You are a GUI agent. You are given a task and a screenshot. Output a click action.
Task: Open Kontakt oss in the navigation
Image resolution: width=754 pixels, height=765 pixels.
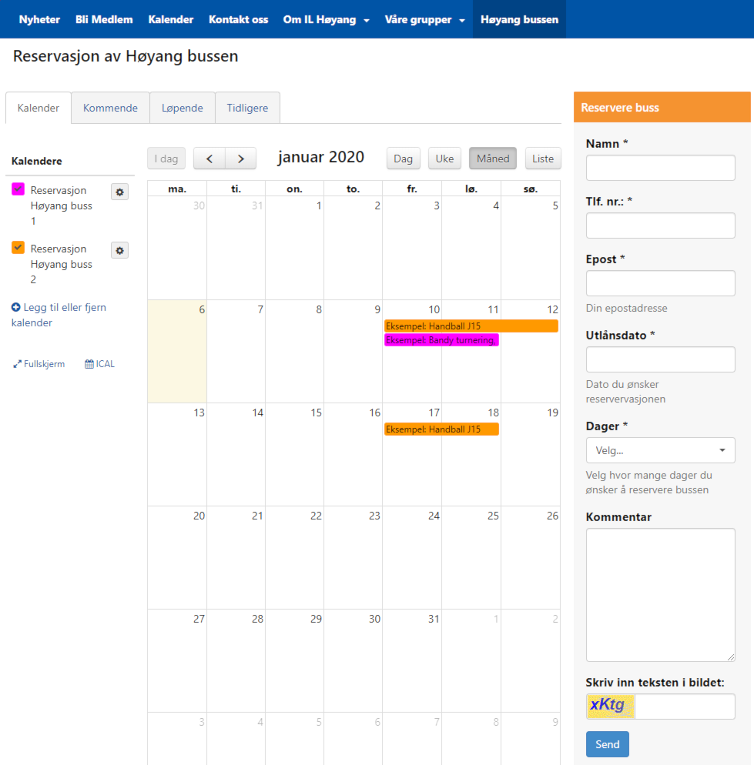coord(238,19)
